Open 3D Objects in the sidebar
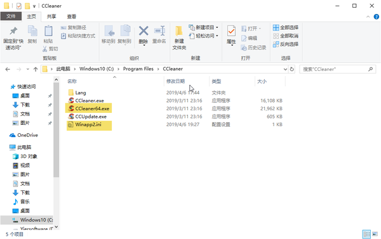The height and width of the screenshot is (239, 381). [25, 156]
